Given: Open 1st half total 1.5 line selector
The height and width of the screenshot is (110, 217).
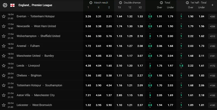Looking at the screenshot, I should coord(181,66).
